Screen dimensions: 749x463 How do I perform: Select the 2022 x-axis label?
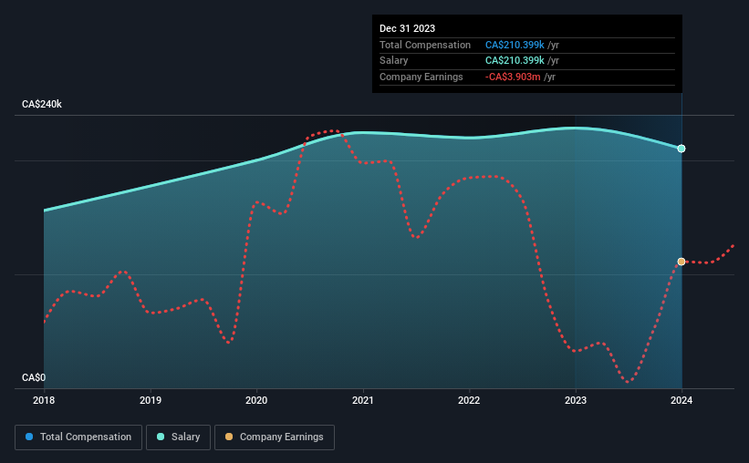pyautogui.click(x=469, y=400)
